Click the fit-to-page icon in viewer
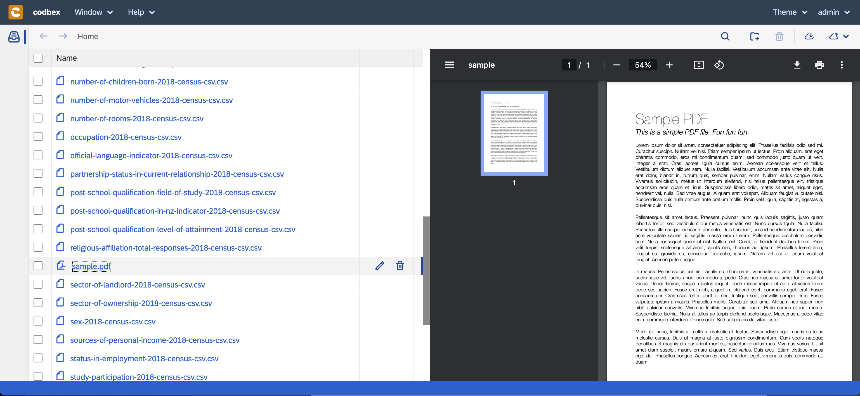The height and width of the screenshot is (396, 860). [x=698, y=65]
